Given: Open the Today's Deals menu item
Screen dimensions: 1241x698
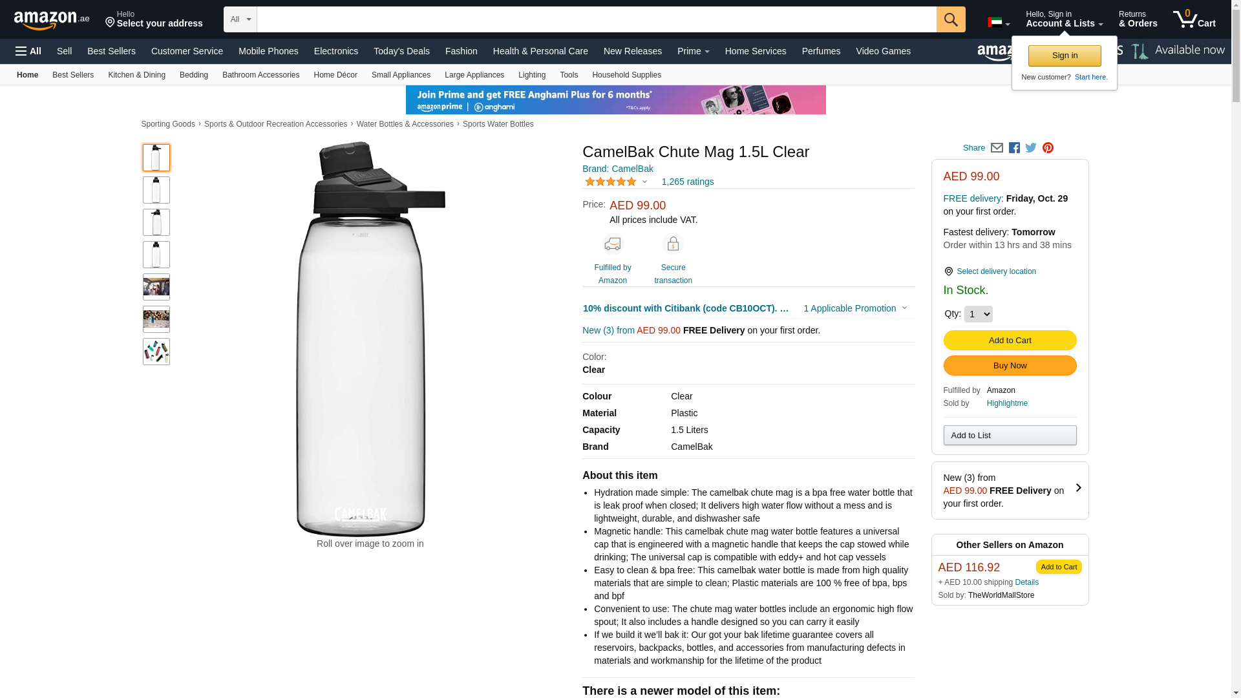Looking at the screenshot, I should pyautogui.click(x=401, y=51).
